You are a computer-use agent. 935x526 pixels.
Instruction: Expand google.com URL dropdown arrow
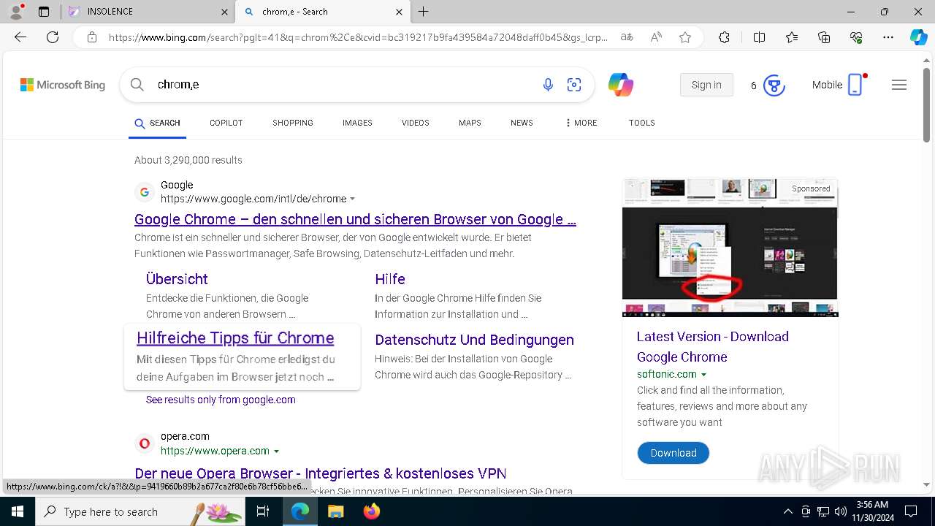coord(353,199)
